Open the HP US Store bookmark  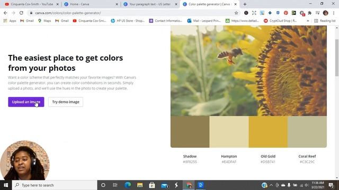click(128, 21)
